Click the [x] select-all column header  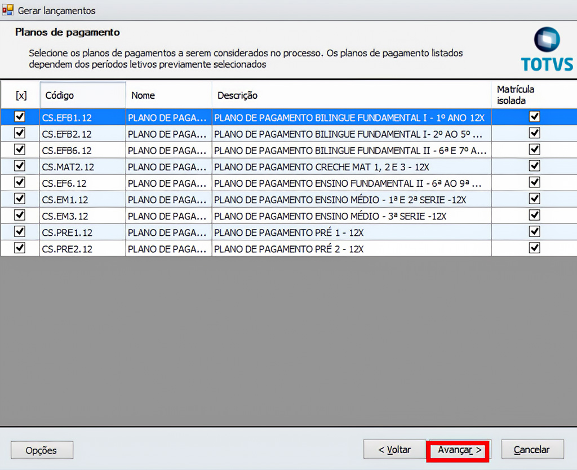click(x=21, y=95)
